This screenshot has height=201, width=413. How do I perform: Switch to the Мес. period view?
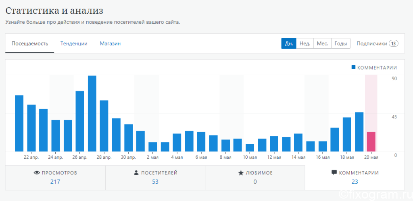[322, 44]
